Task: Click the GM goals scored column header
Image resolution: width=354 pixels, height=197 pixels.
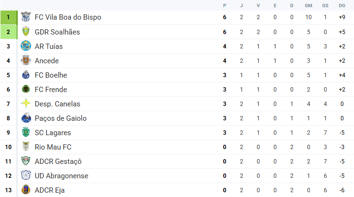Action: tap(308, 5)
